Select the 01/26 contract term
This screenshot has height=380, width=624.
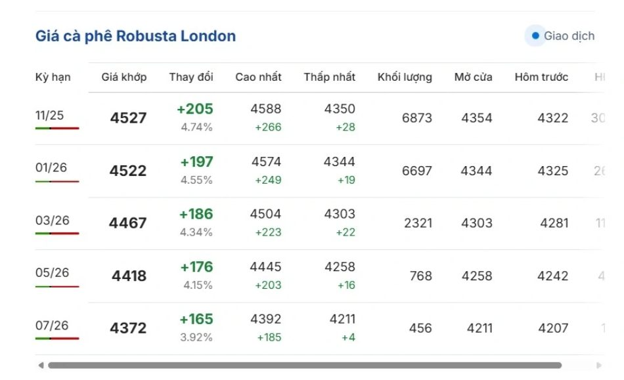pyautogui.click(x=51, y=167)
